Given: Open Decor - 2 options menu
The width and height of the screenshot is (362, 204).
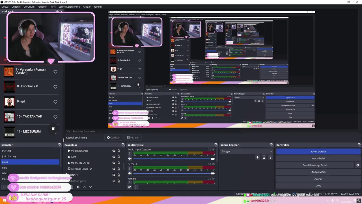Looking at the screenshot, I should coord(130,168).
